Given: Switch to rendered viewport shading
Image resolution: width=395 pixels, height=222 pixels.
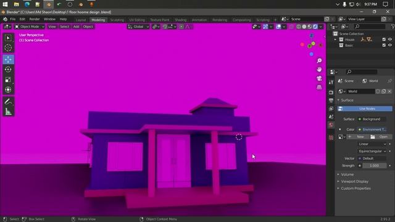Looking at the screenshot, I should (315, 27).
